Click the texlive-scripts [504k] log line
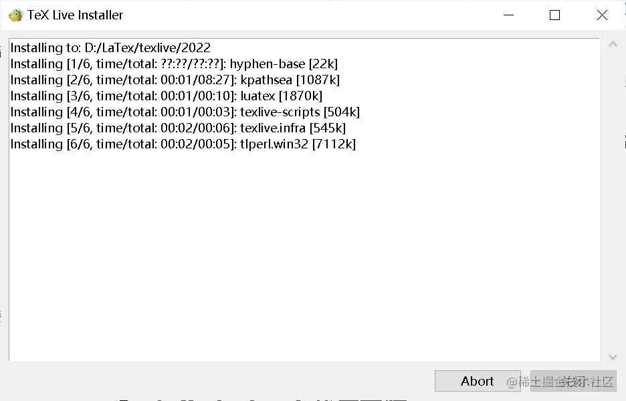Viewport: 626px width, 401px height. point(300,112)
